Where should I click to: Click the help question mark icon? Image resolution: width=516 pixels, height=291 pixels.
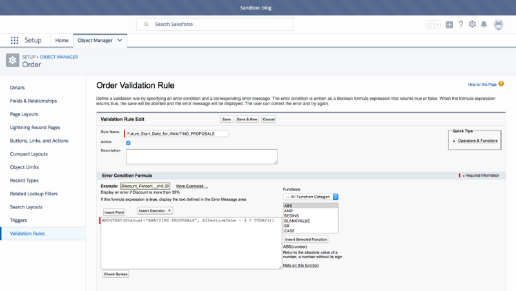tap(461, 25)
